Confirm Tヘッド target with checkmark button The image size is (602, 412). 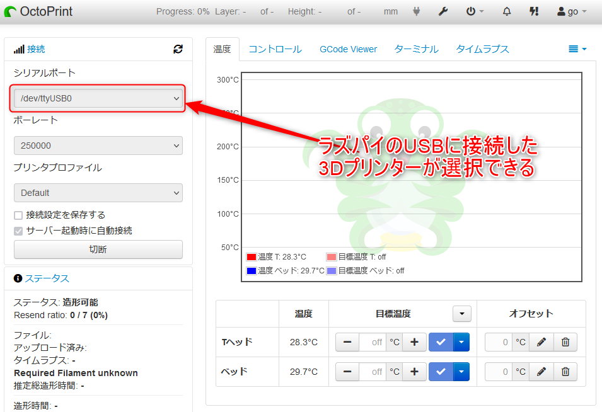441,342
